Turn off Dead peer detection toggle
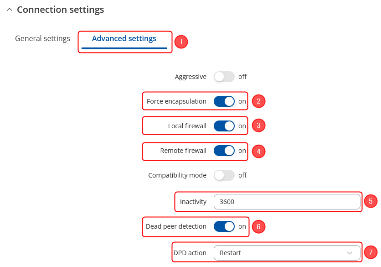Screen dimensions: 381x267 coord(224,226)
